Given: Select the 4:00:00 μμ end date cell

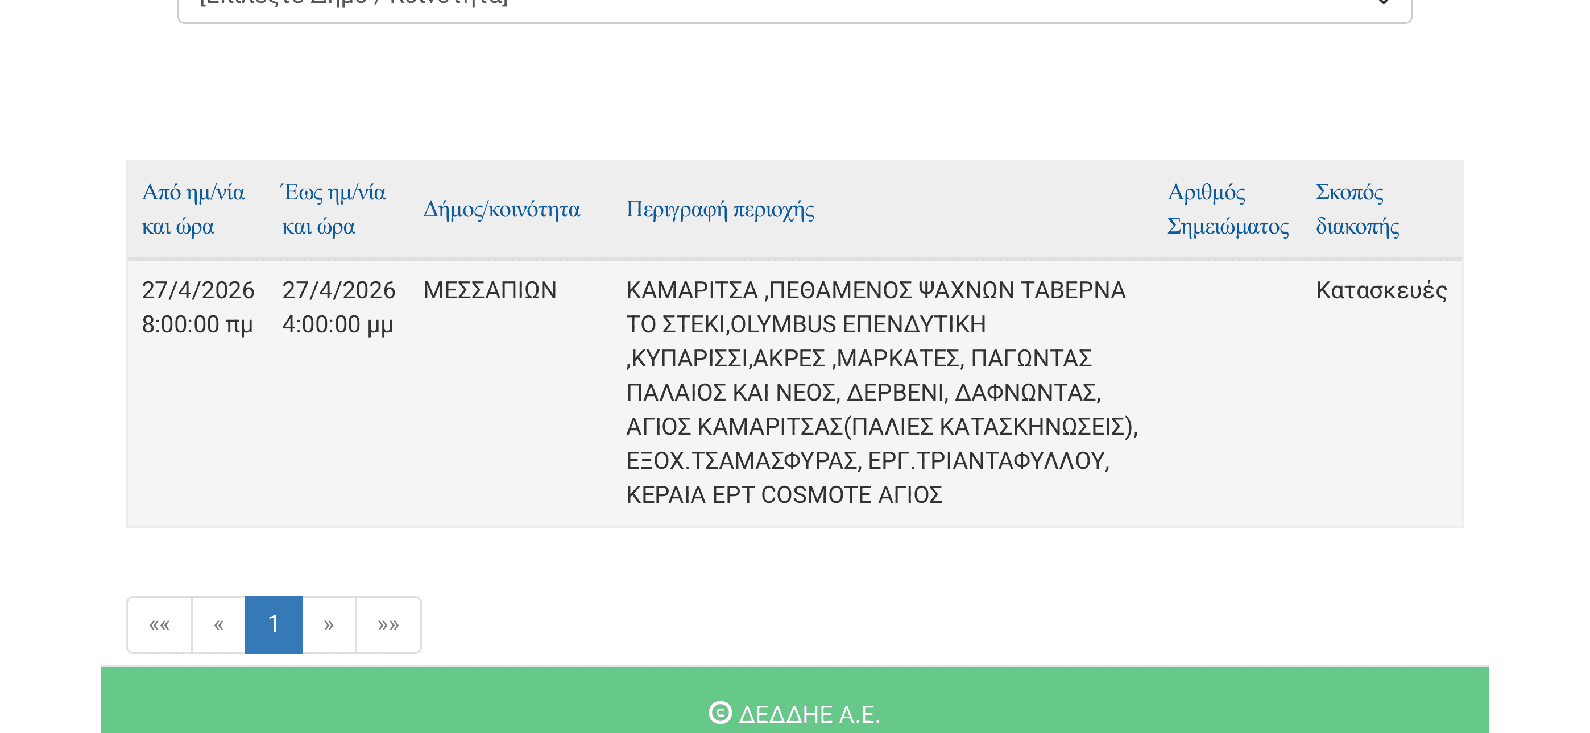Looking at the screenshot, I should (x=338, y=307).
